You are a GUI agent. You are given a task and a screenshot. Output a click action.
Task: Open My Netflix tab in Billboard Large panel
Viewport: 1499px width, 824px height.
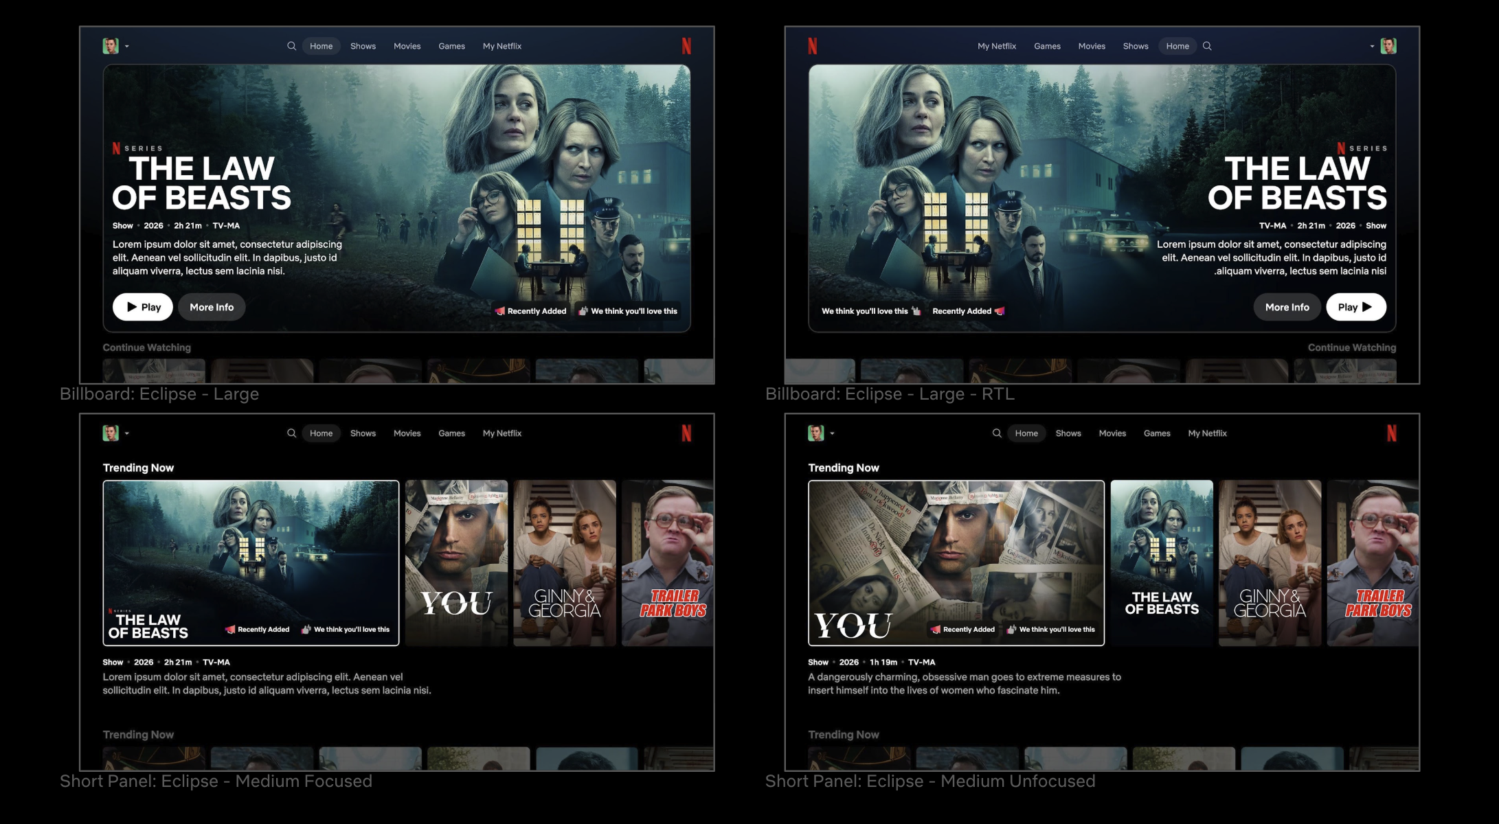[502, 46]
